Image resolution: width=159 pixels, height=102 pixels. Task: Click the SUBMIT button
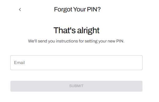(76, 86)
